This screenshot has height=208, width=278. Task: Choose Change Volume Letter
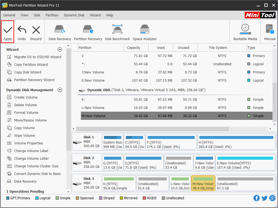coord(28,158)
